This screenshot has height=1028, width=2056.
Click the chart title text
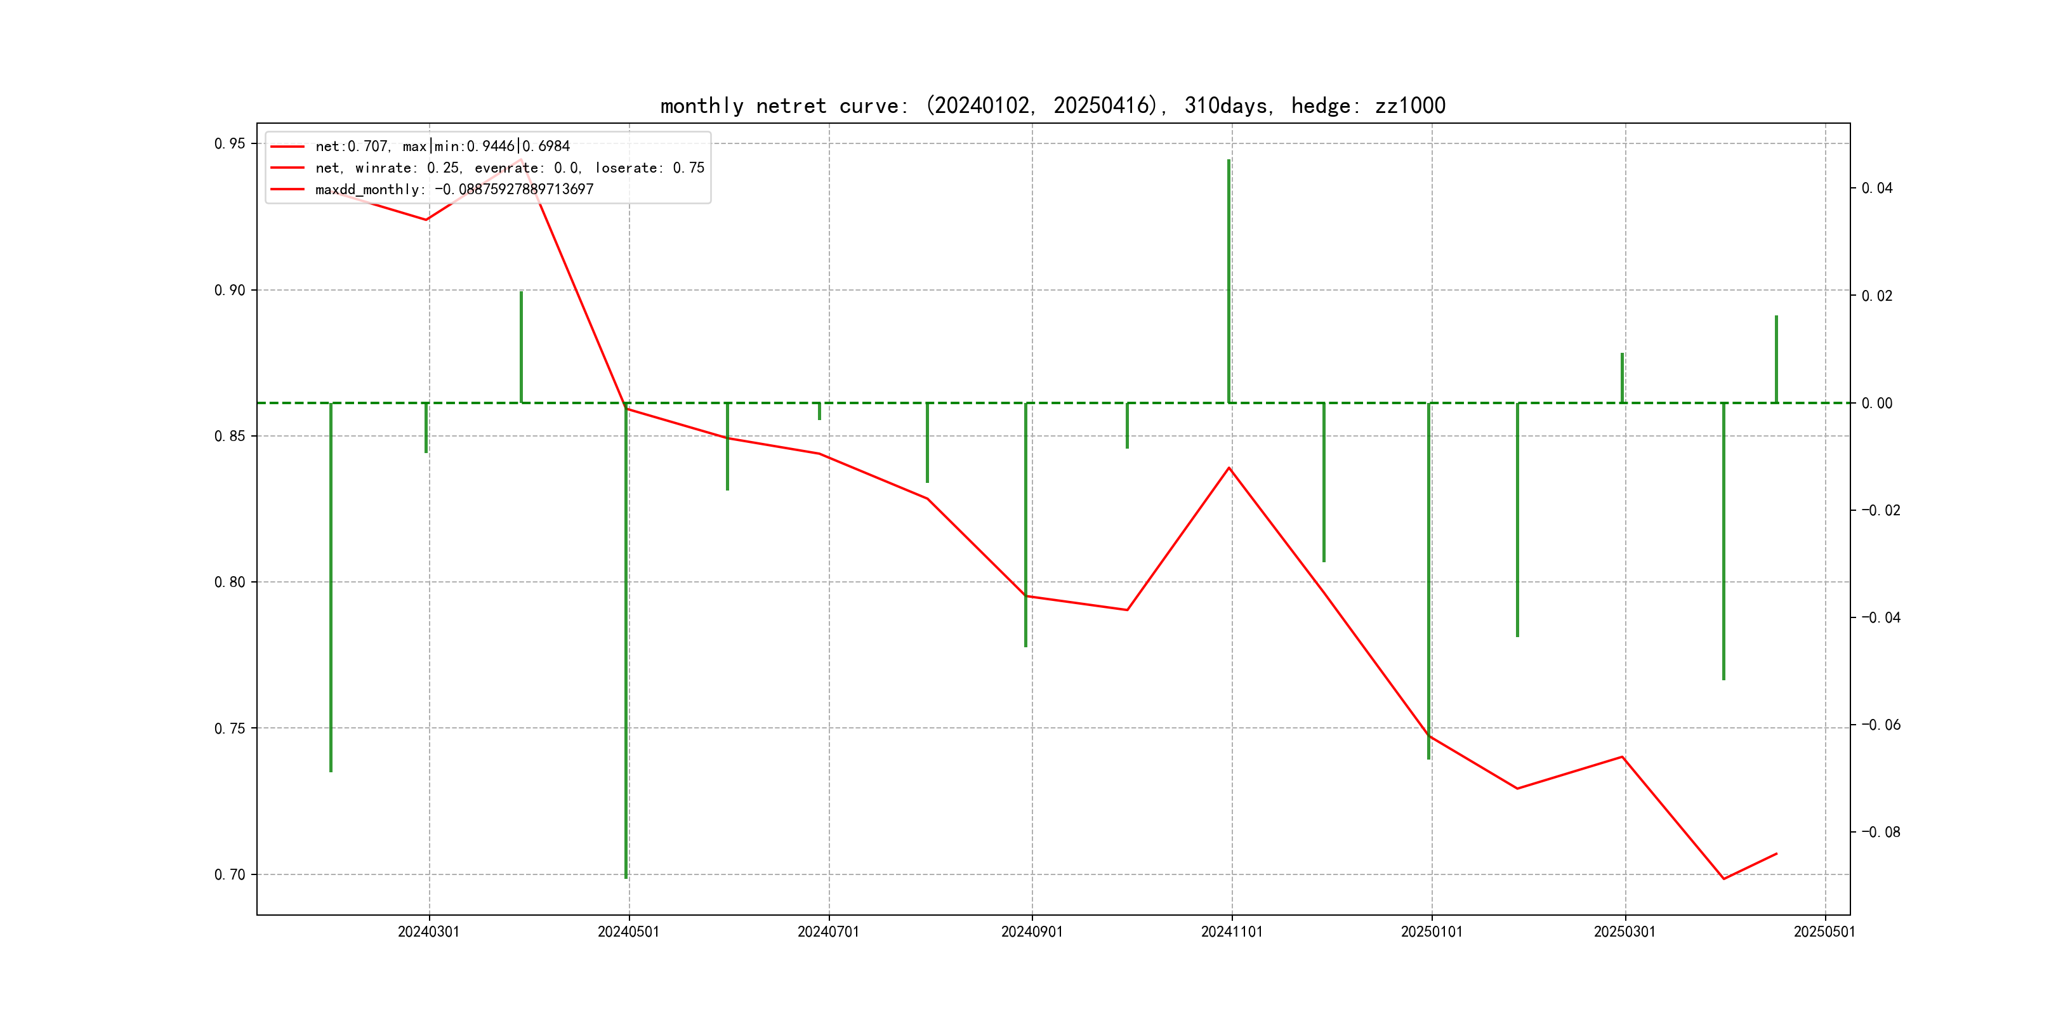pos(1052,105)
